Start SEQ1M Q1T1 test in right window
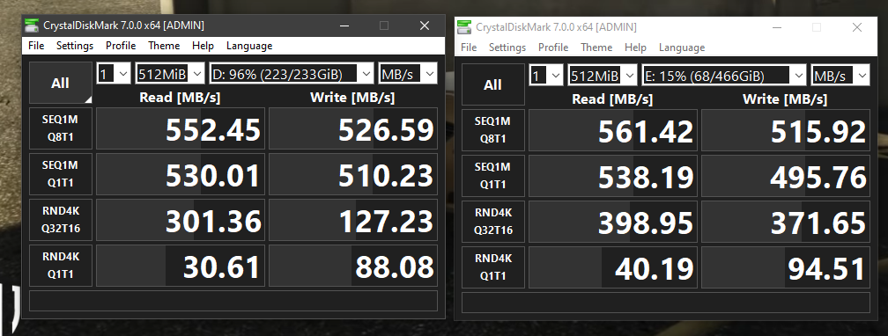The height and width of the screenshot is (336, 888). click(x=493, y=176)
